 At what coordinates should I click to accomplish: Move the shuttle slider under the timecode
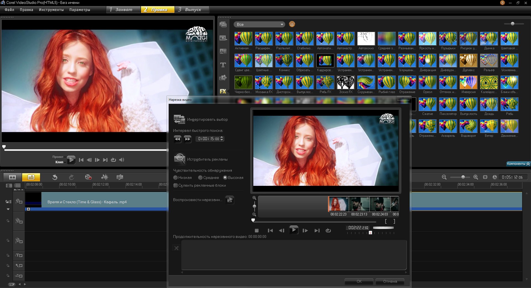pyautogui.click(x=371, y=233)
